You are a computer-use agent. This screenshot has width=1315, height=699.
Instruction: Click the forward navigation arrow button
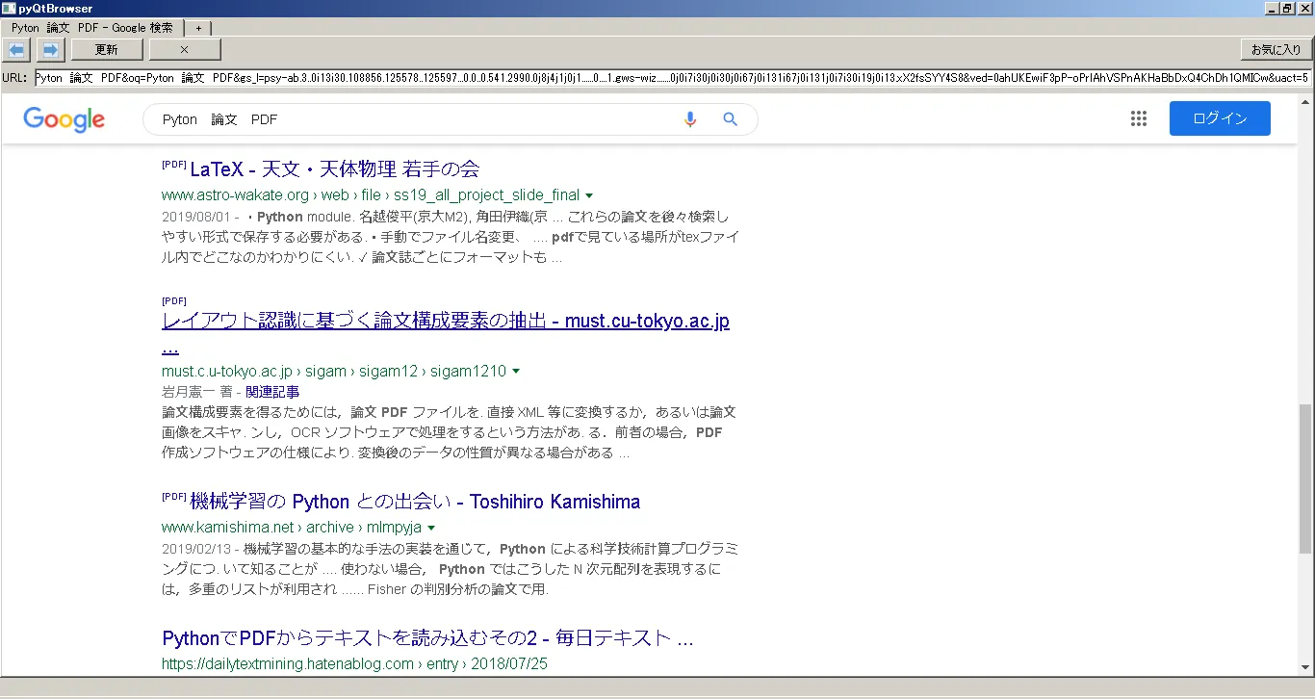(50, 49)
